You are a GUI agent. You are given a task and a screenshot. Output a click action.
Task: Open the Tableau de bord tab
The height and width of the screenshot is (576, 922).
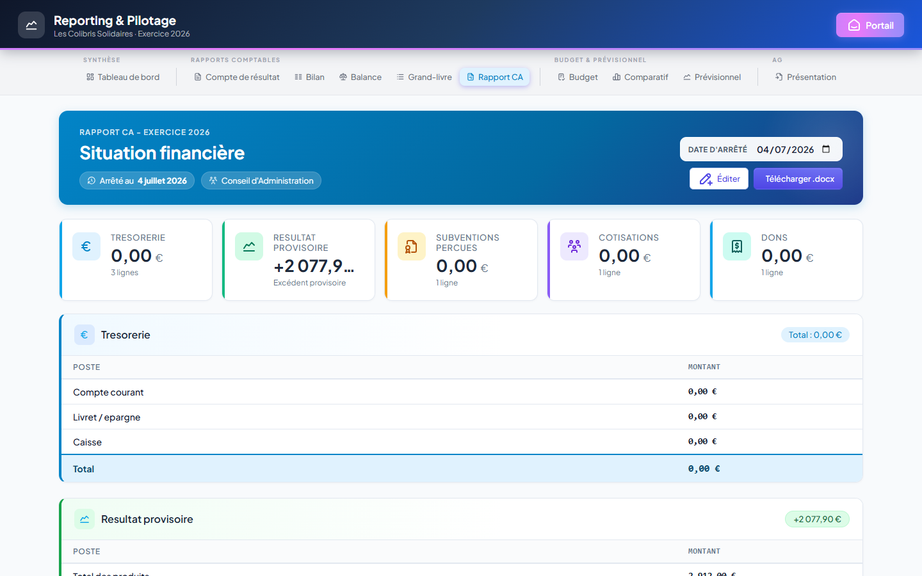pos(123,77)
